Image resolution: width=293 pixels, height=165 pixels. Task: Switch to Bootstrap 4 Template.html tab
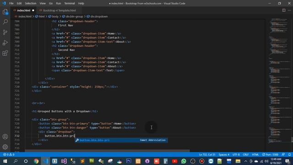tap(60, 11)
